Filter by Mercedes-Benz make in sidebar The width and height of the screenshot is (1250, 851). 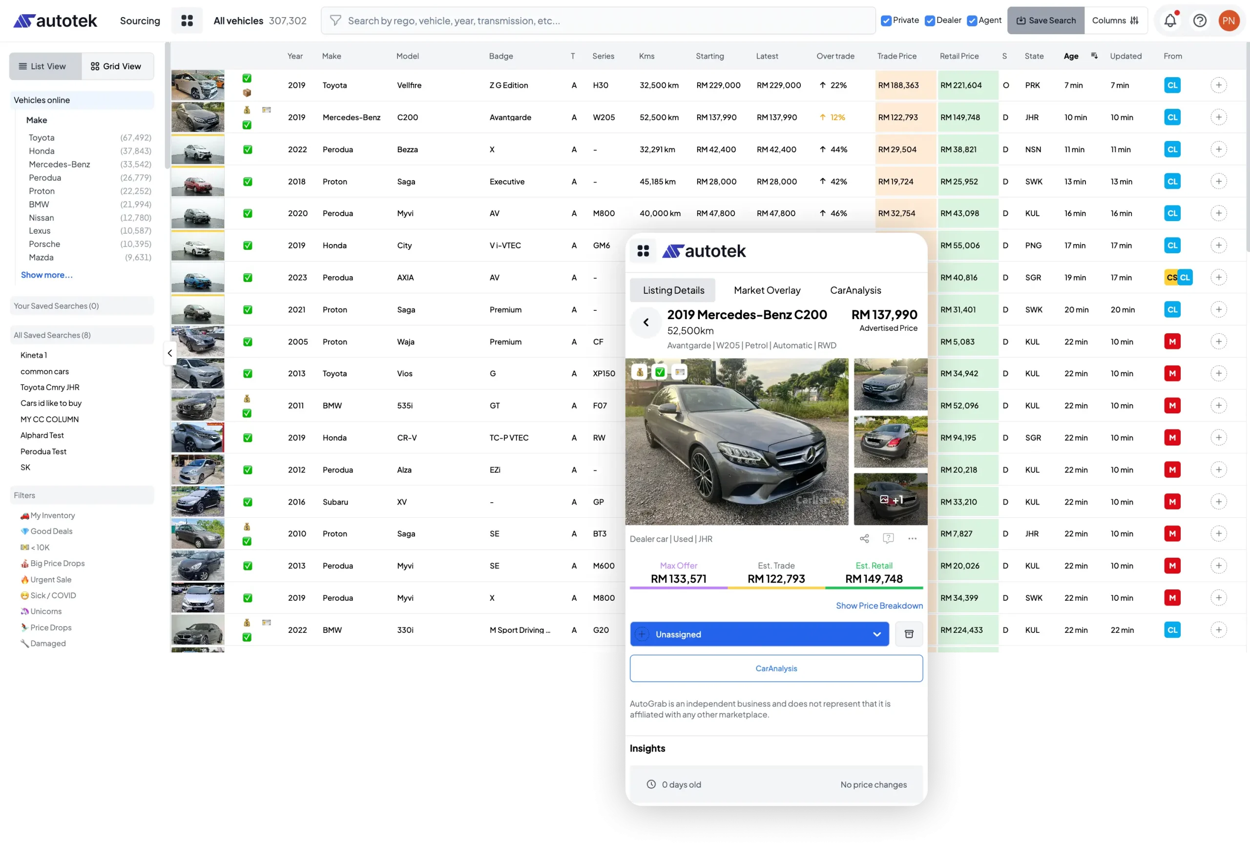click(59, 164)
